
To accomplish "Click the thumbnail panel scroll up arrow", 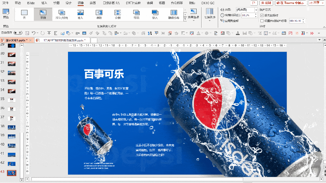I will (22, 45).
